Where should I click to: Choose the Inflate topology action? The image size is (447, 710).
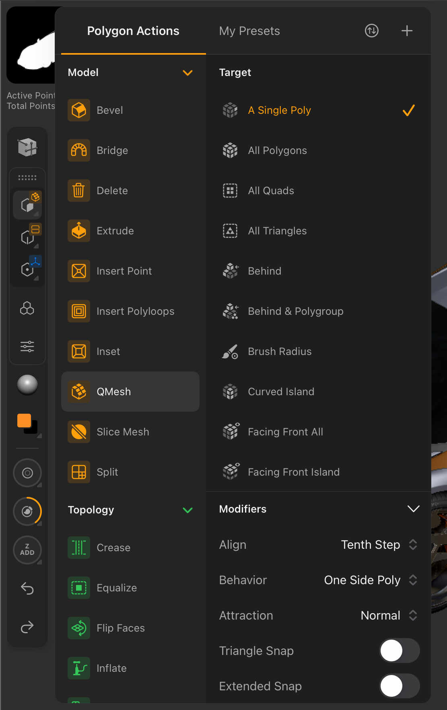pyautogui.click(x=111, y=668)
